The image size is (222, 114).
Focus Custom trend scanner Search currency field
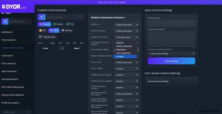(65, 17)
